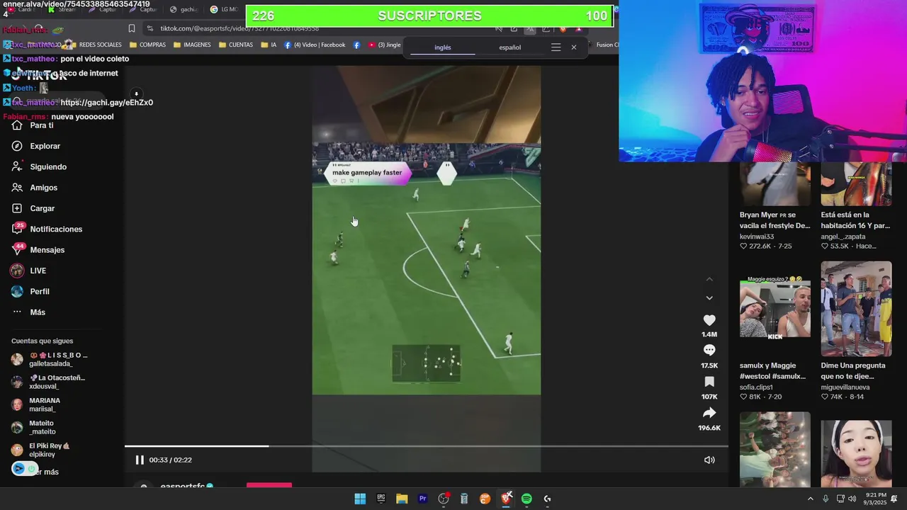907x510 pixels.
Task: Open REDES SOCIALES bookmarks folder
Action: pos(95,45)
